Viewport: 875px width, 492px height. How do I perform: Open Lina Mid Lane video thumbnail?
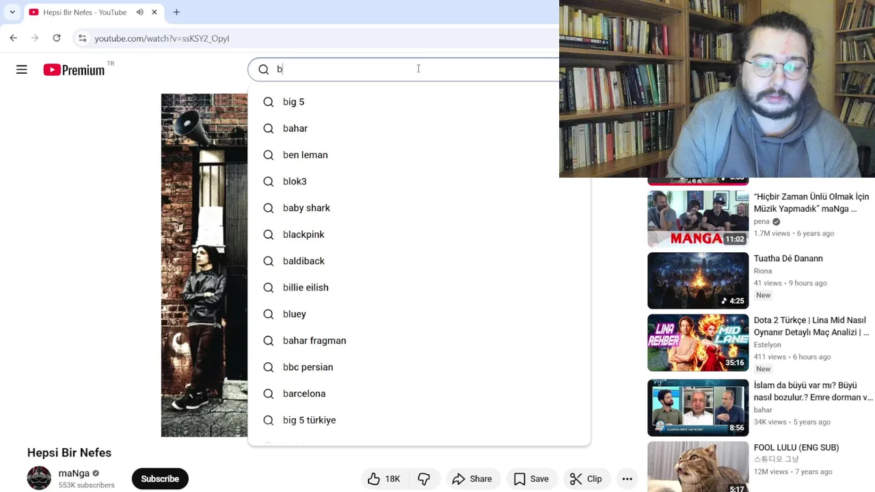tap(698, 343)
